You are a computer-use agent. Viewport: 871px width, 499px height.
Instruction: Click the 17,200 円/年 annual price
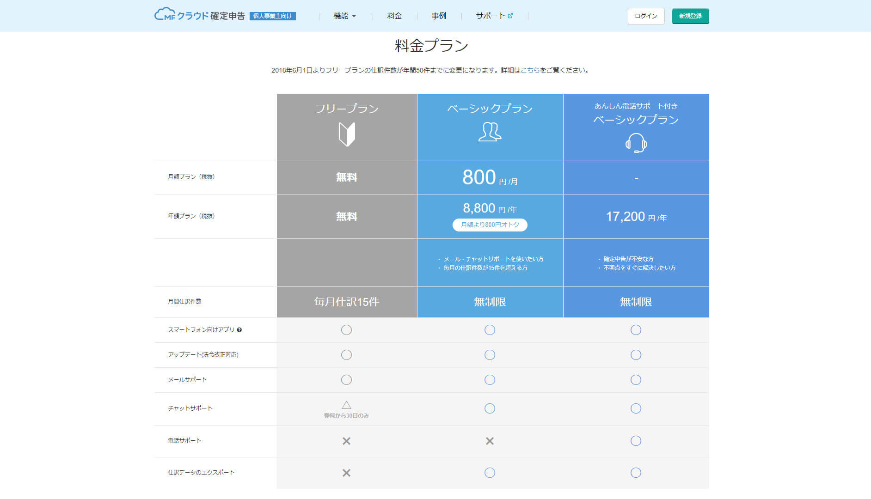click(636, 217)
